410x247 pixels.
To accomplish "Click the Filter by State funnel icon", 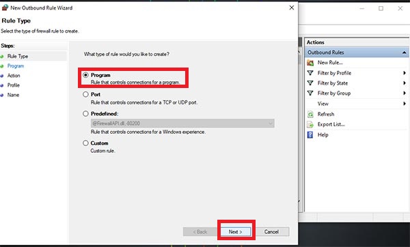I will [310, 83].
